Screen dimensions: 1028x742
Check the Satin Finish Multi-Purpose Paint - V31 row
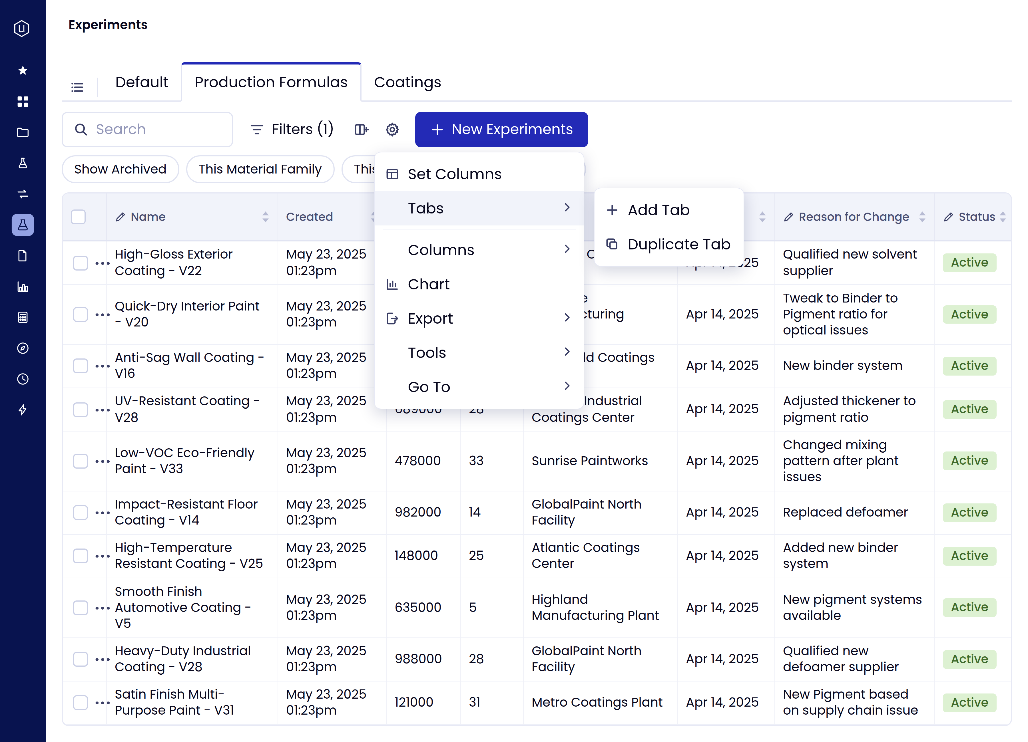point(81,702)
